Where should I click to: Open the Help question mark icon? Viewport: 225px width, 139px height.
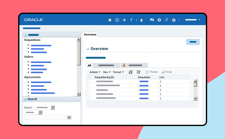[174, 20]
